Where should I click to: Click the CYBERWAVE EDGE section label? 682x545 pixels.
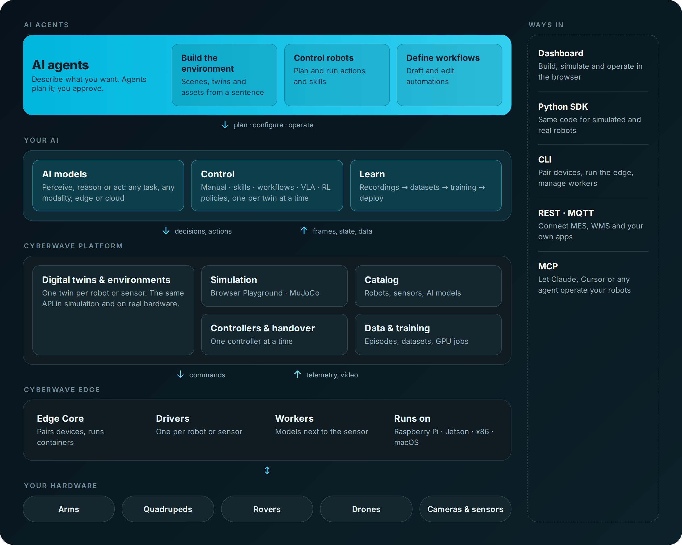(62, 390)
